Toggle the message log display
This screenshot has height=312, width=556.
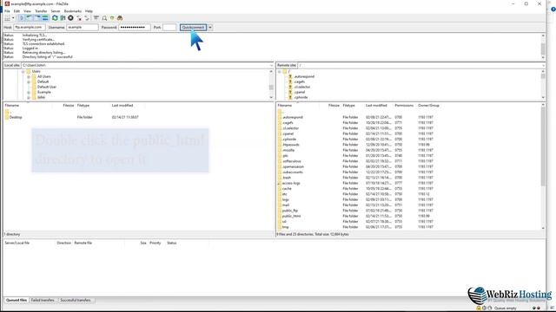point(22,18)
